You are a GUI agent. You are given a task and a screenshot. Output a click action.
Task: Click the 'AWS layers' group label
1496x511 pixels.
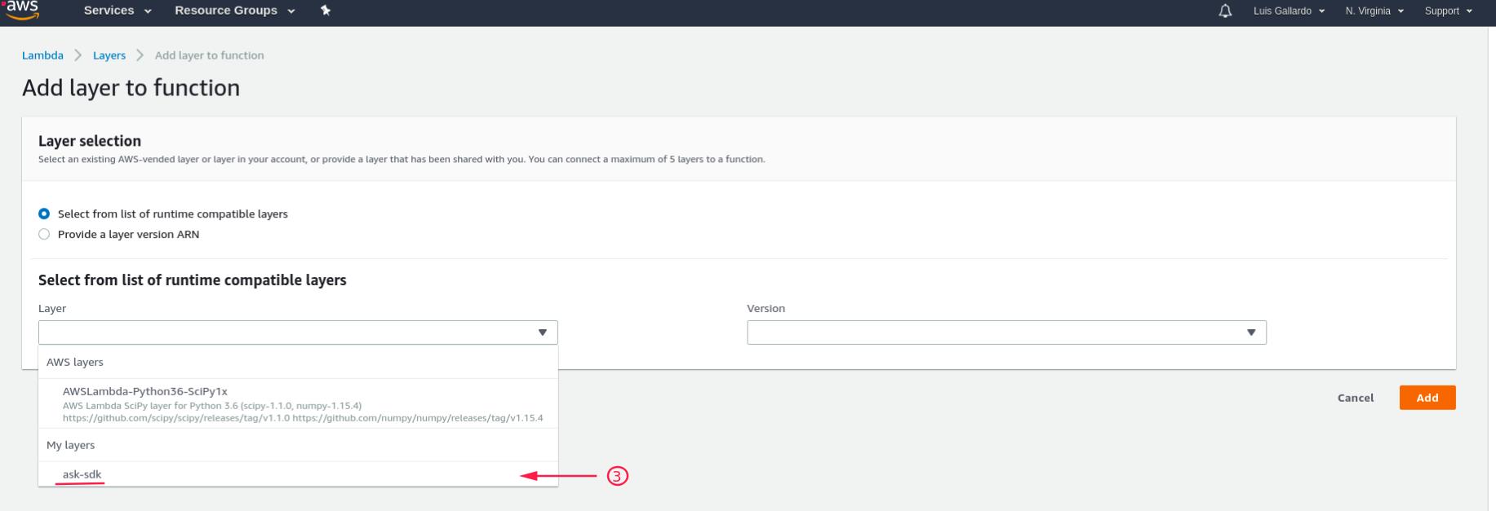(x=75, y=362)
